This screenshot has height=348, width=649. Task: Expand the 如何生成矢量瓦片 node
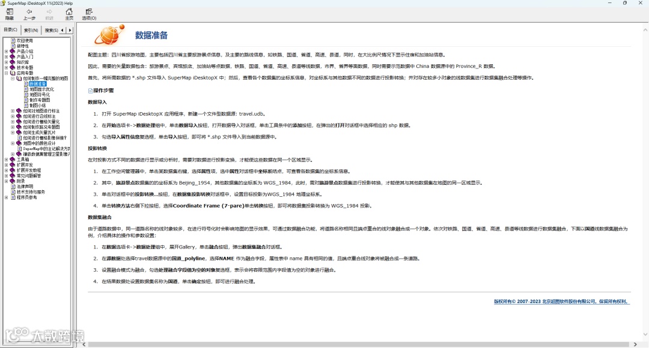(13, 132)
